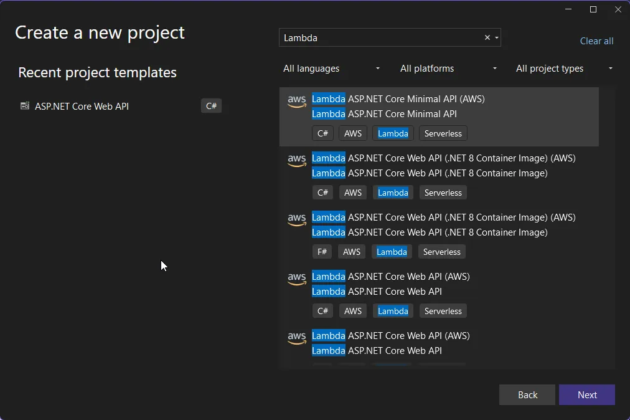This screenshot has height=420, width=630.
Task: Open the All platforms dropdown
Action: click(448, 69)
